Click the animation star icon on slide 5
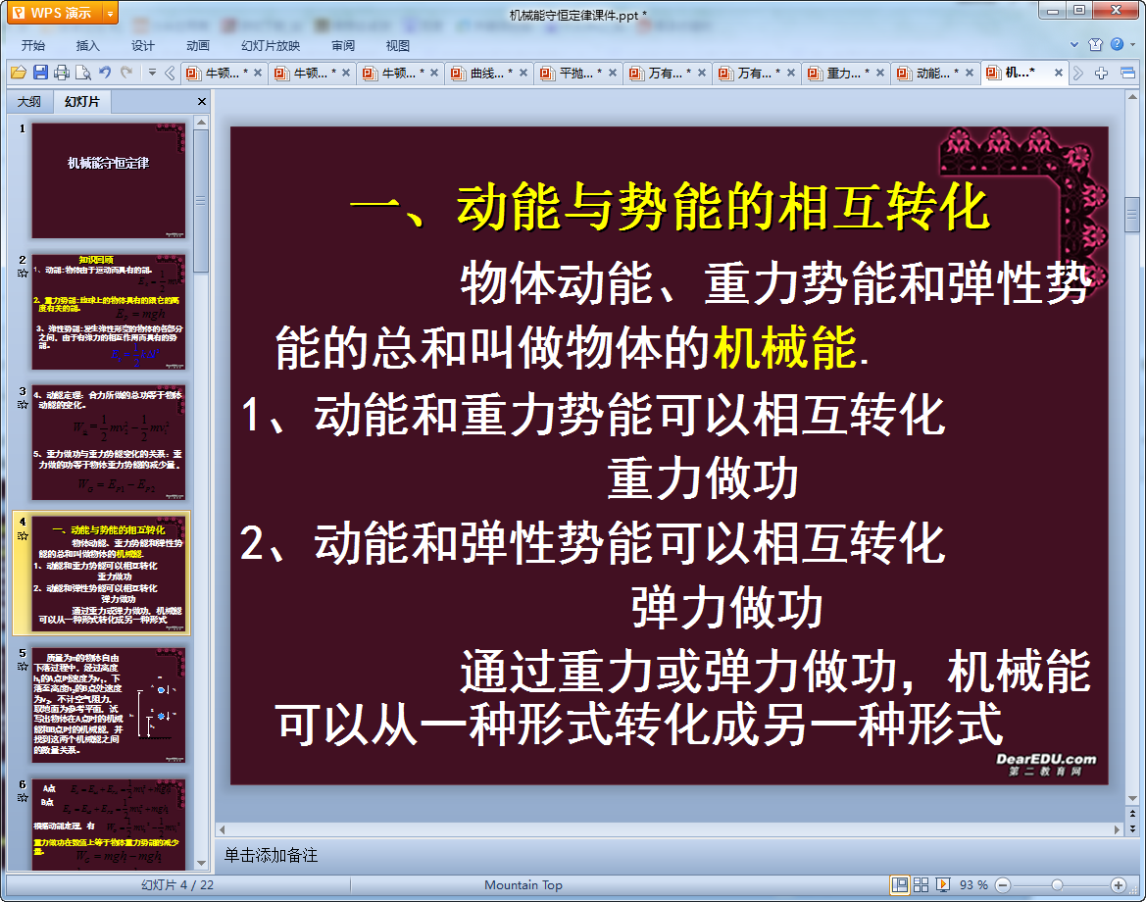Image resolution: width=1146 pixels, height=902 pixels. pos(23,667)
